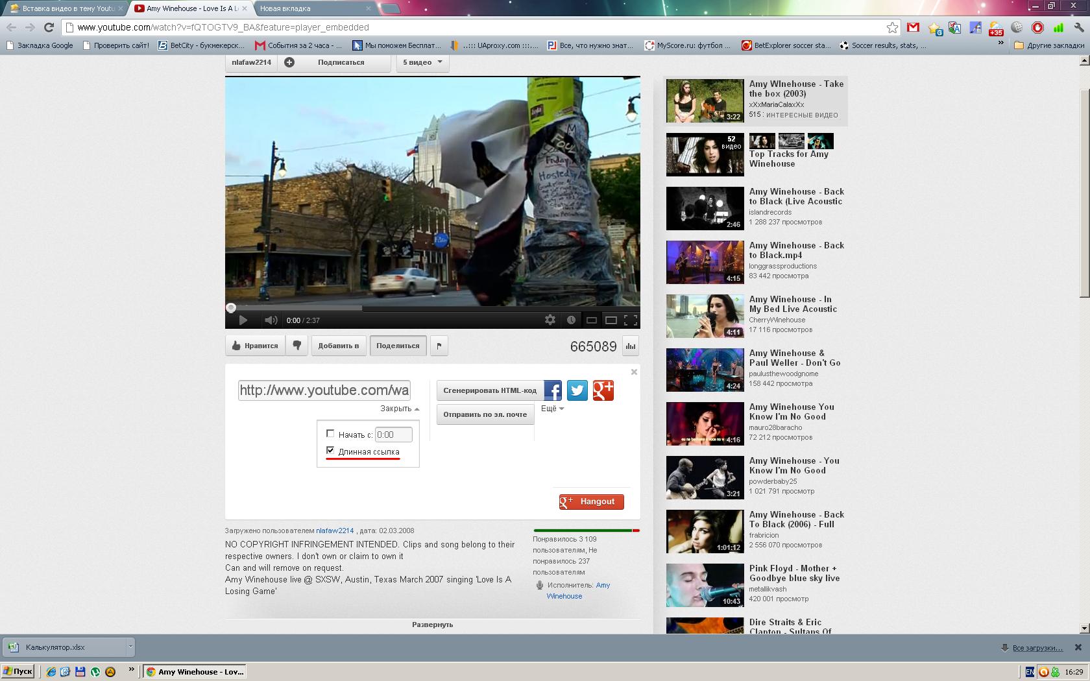Image resolution: width=1090 pixels, height=681 pixels.
Task: Open uploader nlafaw2214 channel button
Action: [x=251, y=62]
